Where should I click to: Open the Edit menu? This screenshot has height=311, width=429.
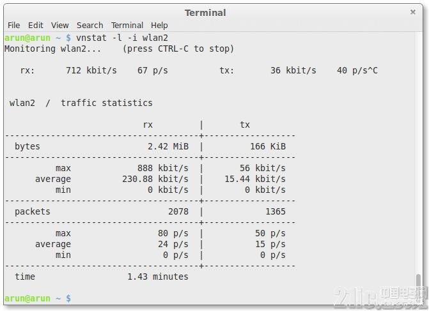point(36,26)
